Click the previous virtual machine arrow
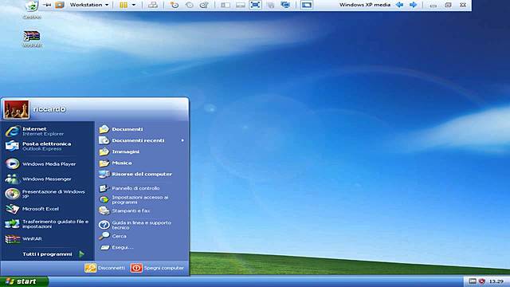The width and height of the screenshot is (510, 287). [400, 5]
